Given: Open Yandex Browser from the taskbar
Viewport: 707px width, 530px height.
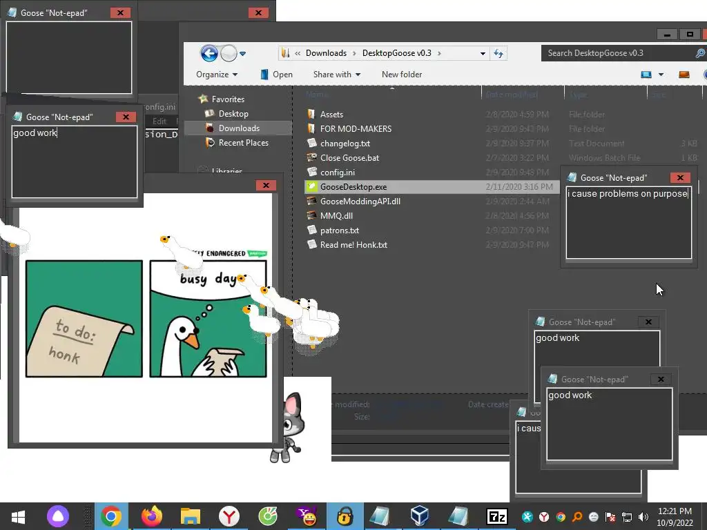Looking at the screenshot, I should point(229,516).
